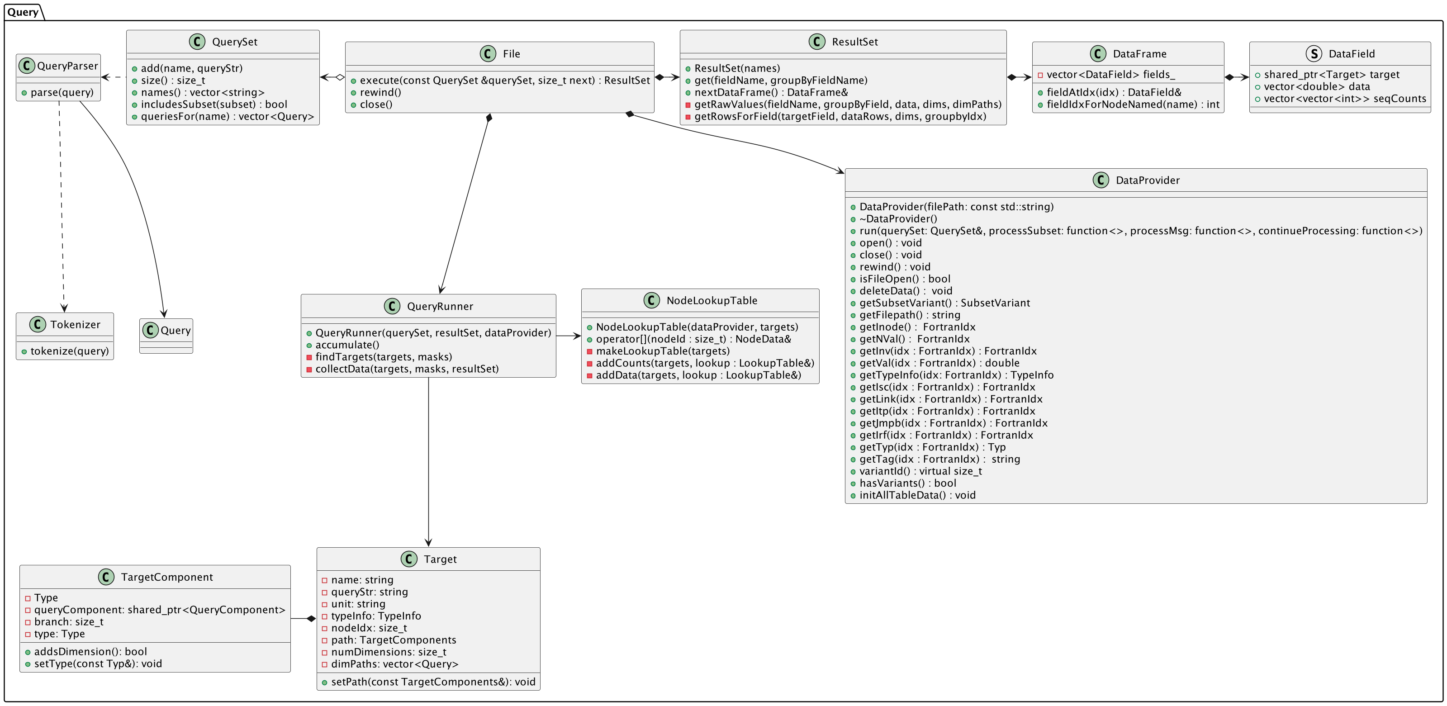This screenshot has height=706, width=1447.
Task: Click the NodeLookupTable class icon
Action: point(652,300)
